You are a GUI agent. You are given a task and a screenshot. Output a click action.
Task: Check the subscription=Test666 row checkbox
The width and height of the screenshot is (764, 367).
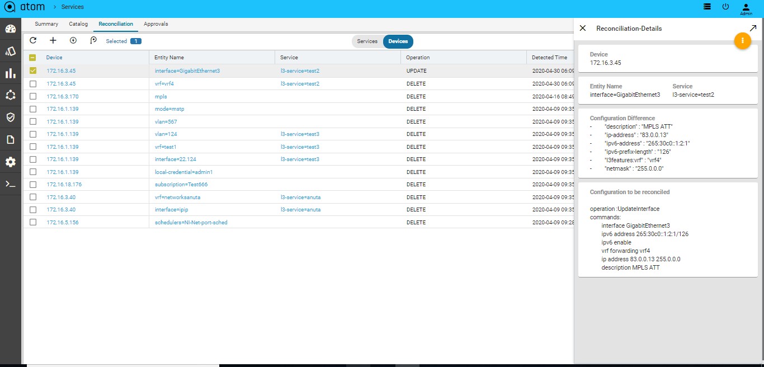[32, 185]
